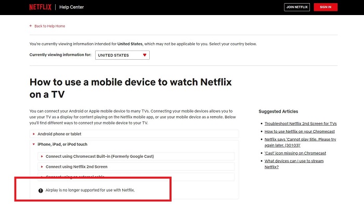Viewport: 364px width, 204px height.
Task: Click the alert icon beside the Airplay notice
Action: [41, 191]
